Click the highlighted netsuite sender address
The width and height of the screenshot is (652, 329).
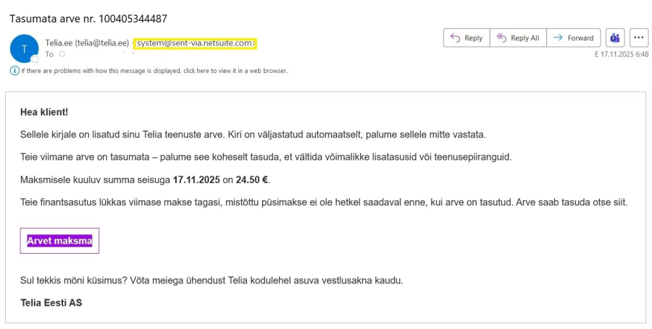[195, 43]
